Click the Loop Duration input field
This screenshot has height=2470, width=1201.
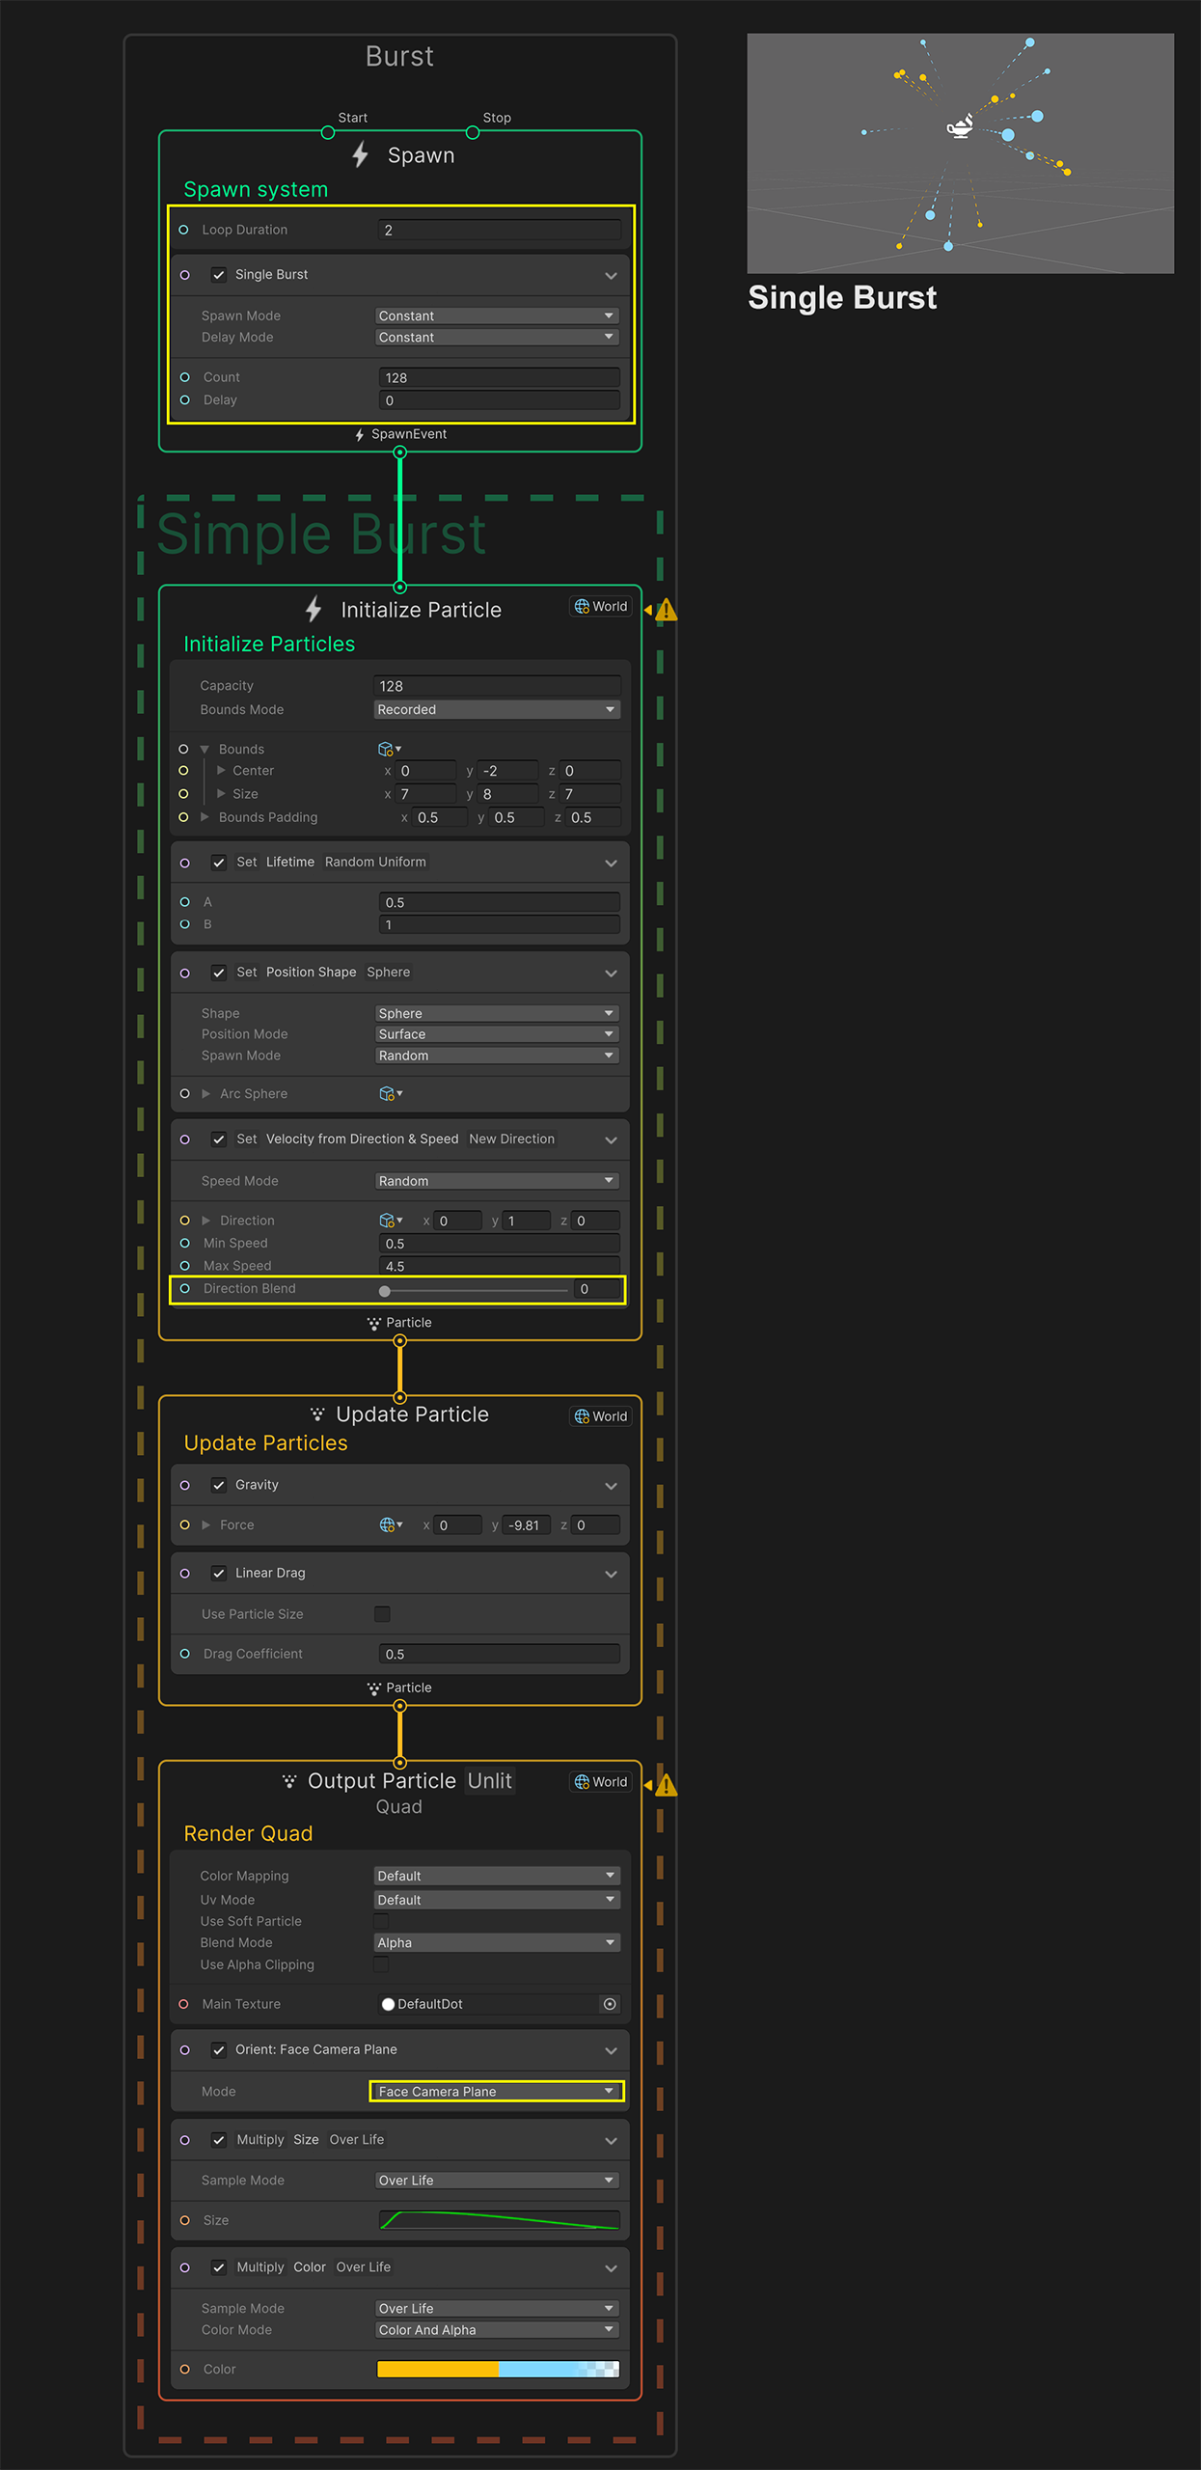(x=499, y=230)
